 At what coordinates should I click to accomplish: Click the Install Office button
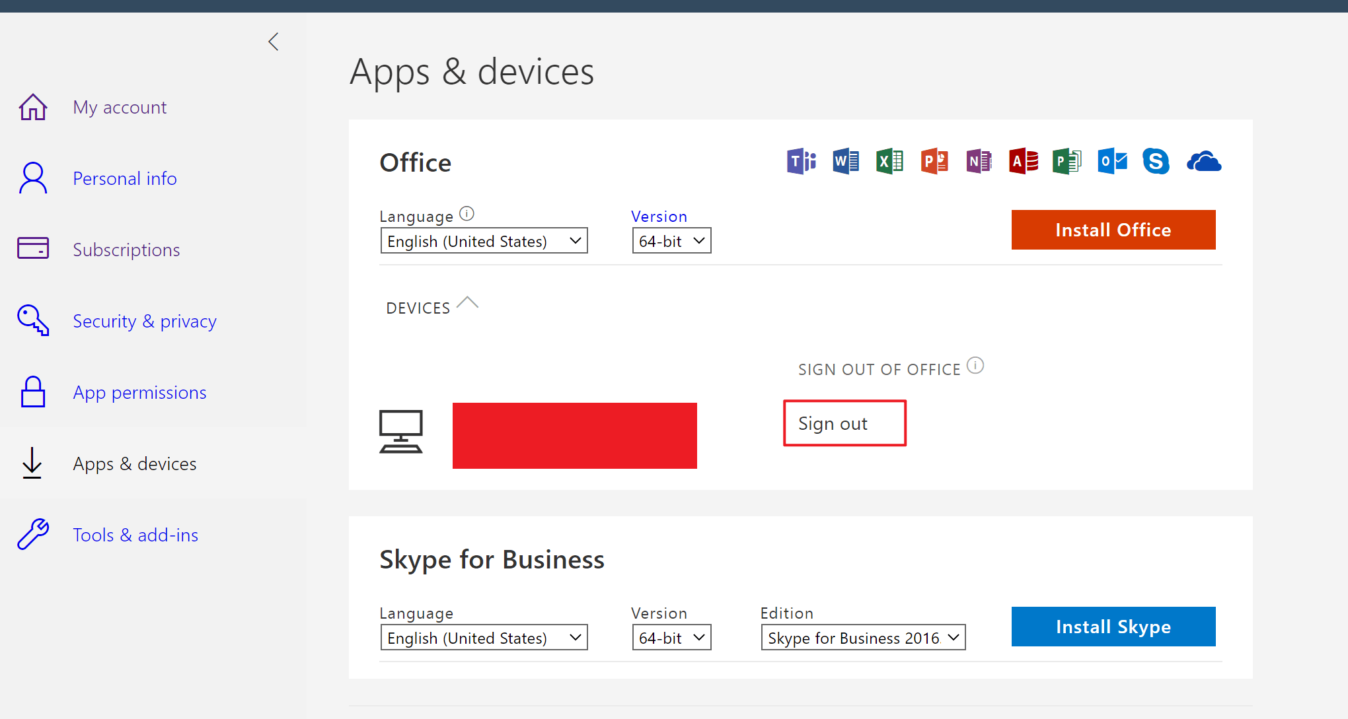click(1113, 230)
